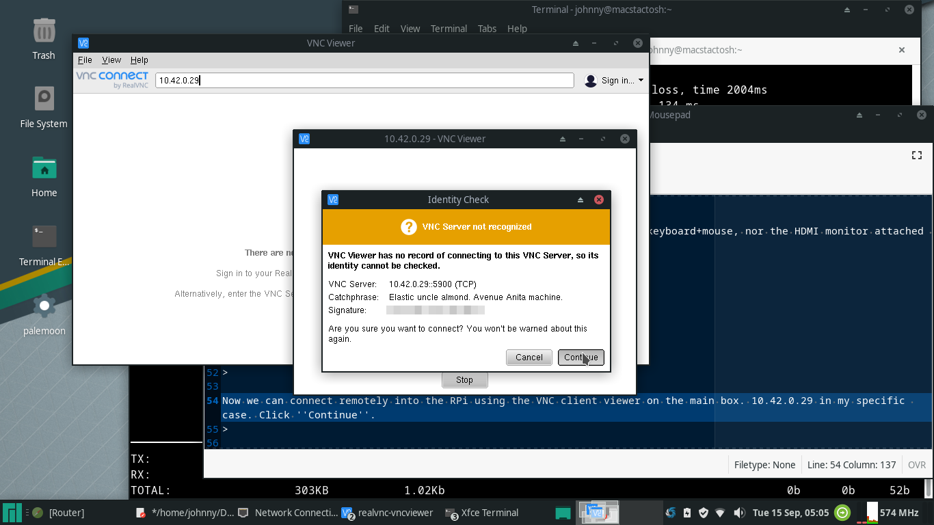Click the OVR indicator in Mousepad status bar
This screenshot has width=934, height=525.
(917, 465)
